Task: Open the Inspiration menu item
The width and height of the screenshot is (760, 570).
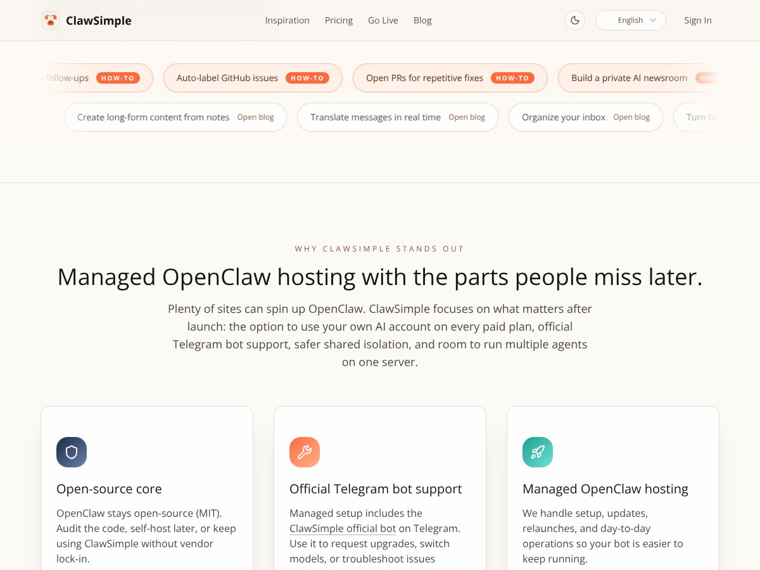Action: (x=288, y=20)
